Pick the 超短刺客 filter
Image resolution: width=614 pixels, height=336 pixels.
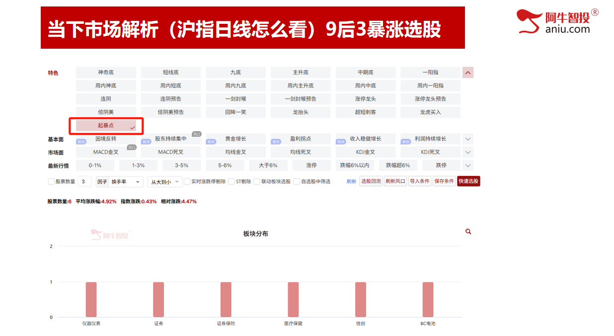366,112
